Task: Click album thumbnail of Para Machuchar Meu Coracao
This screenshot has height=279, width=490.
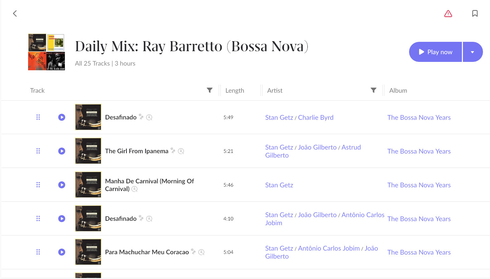Action: tap(88, 252)
